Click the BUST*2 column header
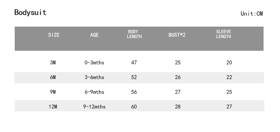 [177, 35]
